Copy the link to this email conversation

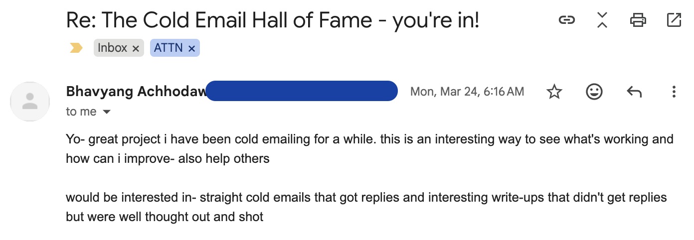tap(566, 20)
